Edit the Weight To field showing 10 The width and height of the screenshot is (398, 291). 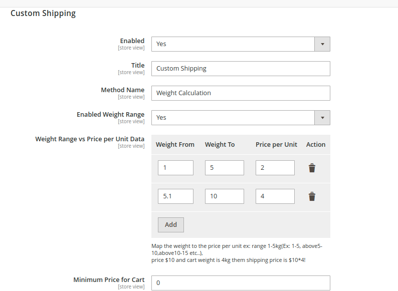(224, 196)
